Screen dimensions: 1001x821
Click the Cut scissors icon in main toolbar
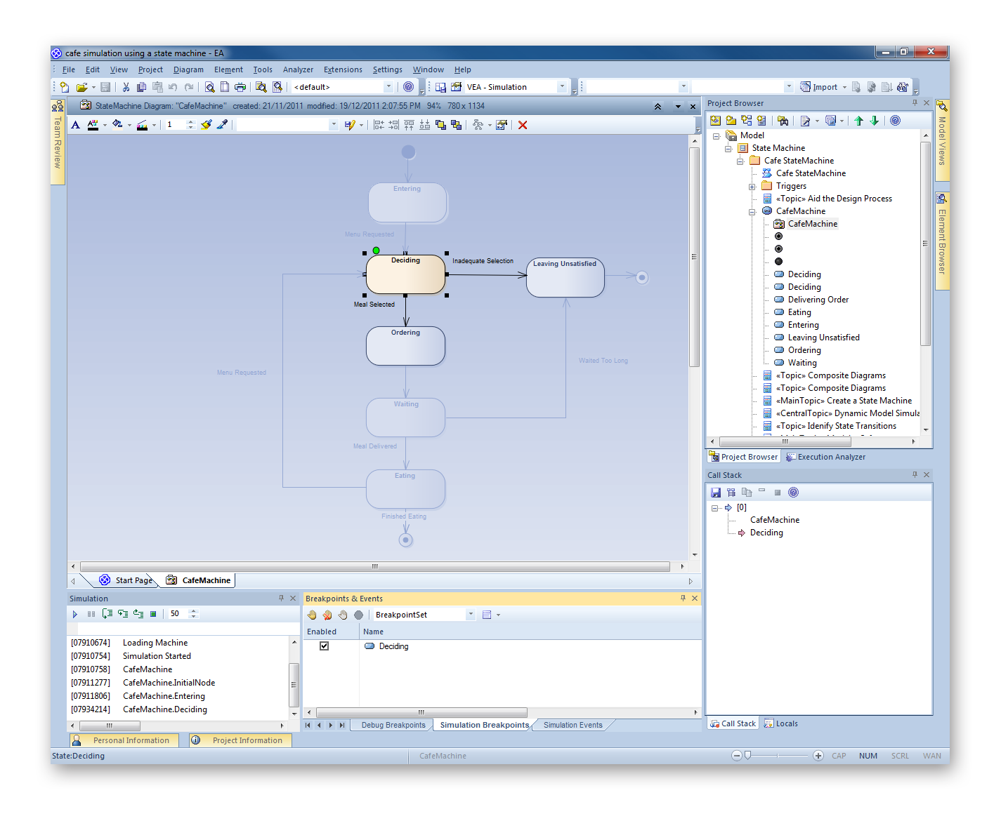coord(126,87)
